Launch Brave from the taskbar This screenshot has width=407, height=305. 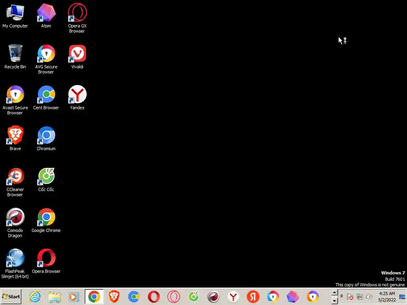(x=114, y=297)
